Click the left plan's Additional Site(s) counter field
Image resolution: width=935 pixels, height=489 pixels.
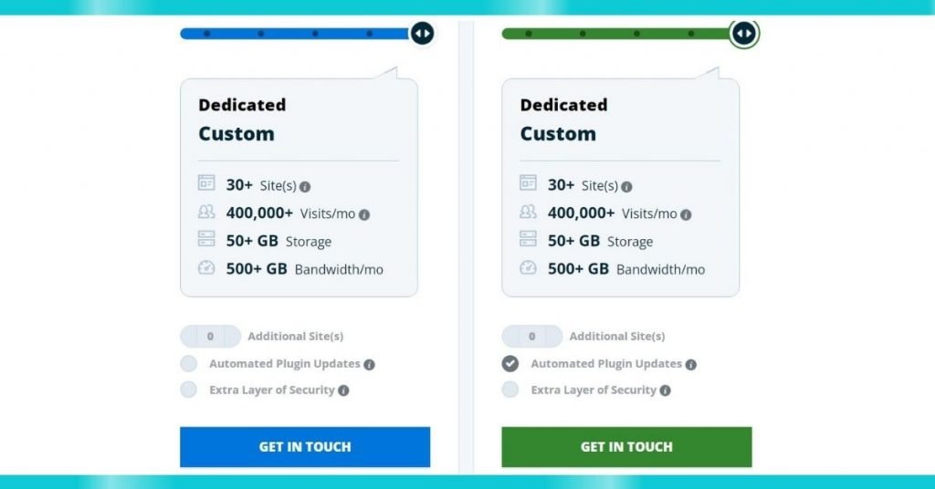click(x=211, y=337)
